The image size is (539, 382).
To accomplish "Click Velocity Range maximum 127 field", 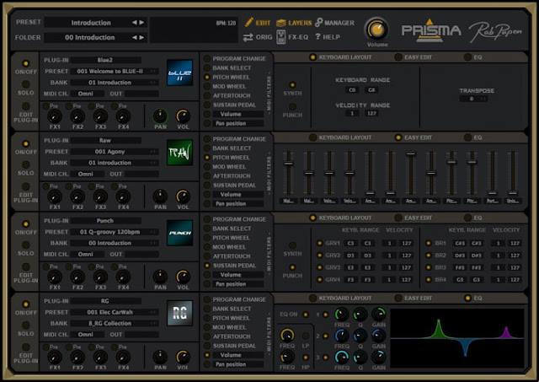I will pos(371,113).
